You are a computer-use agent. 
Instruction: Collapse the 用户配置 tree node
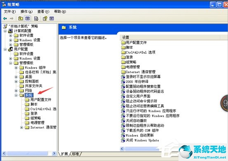pyautogui.click(x=5, y=49)
